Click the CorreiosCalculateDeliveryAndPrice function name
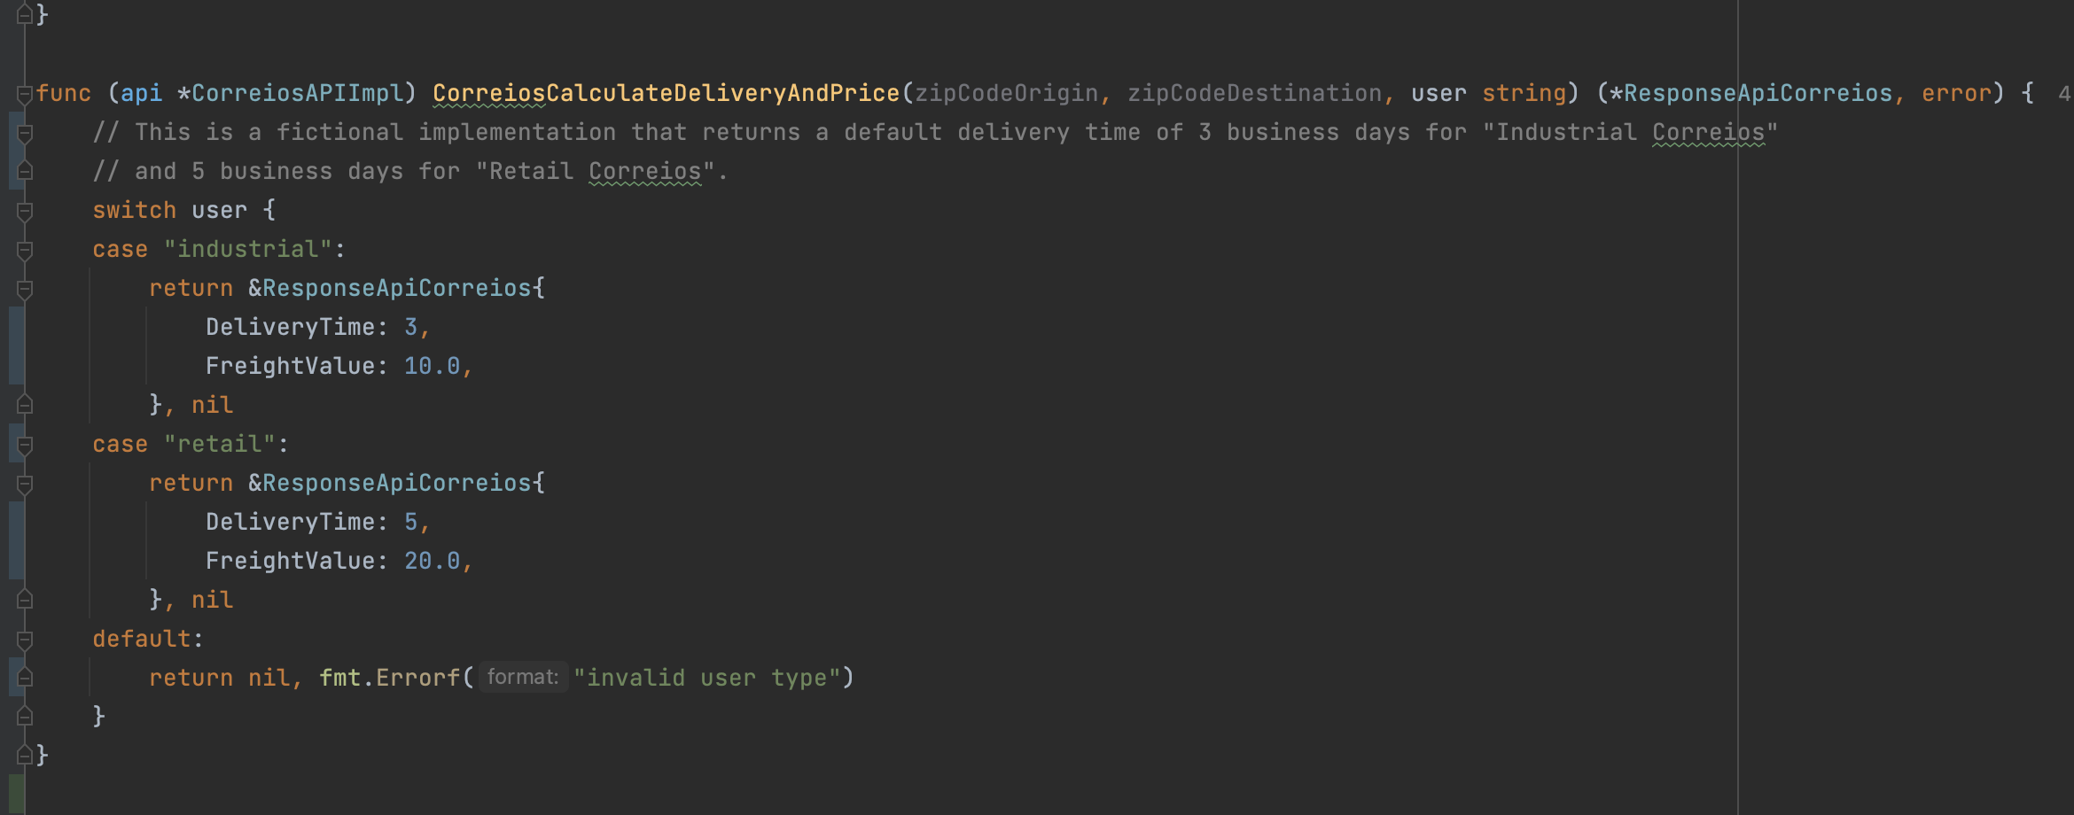 [667, 93]
